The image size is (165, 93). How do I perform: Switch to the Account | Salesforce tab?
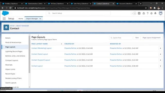(126, 4)
